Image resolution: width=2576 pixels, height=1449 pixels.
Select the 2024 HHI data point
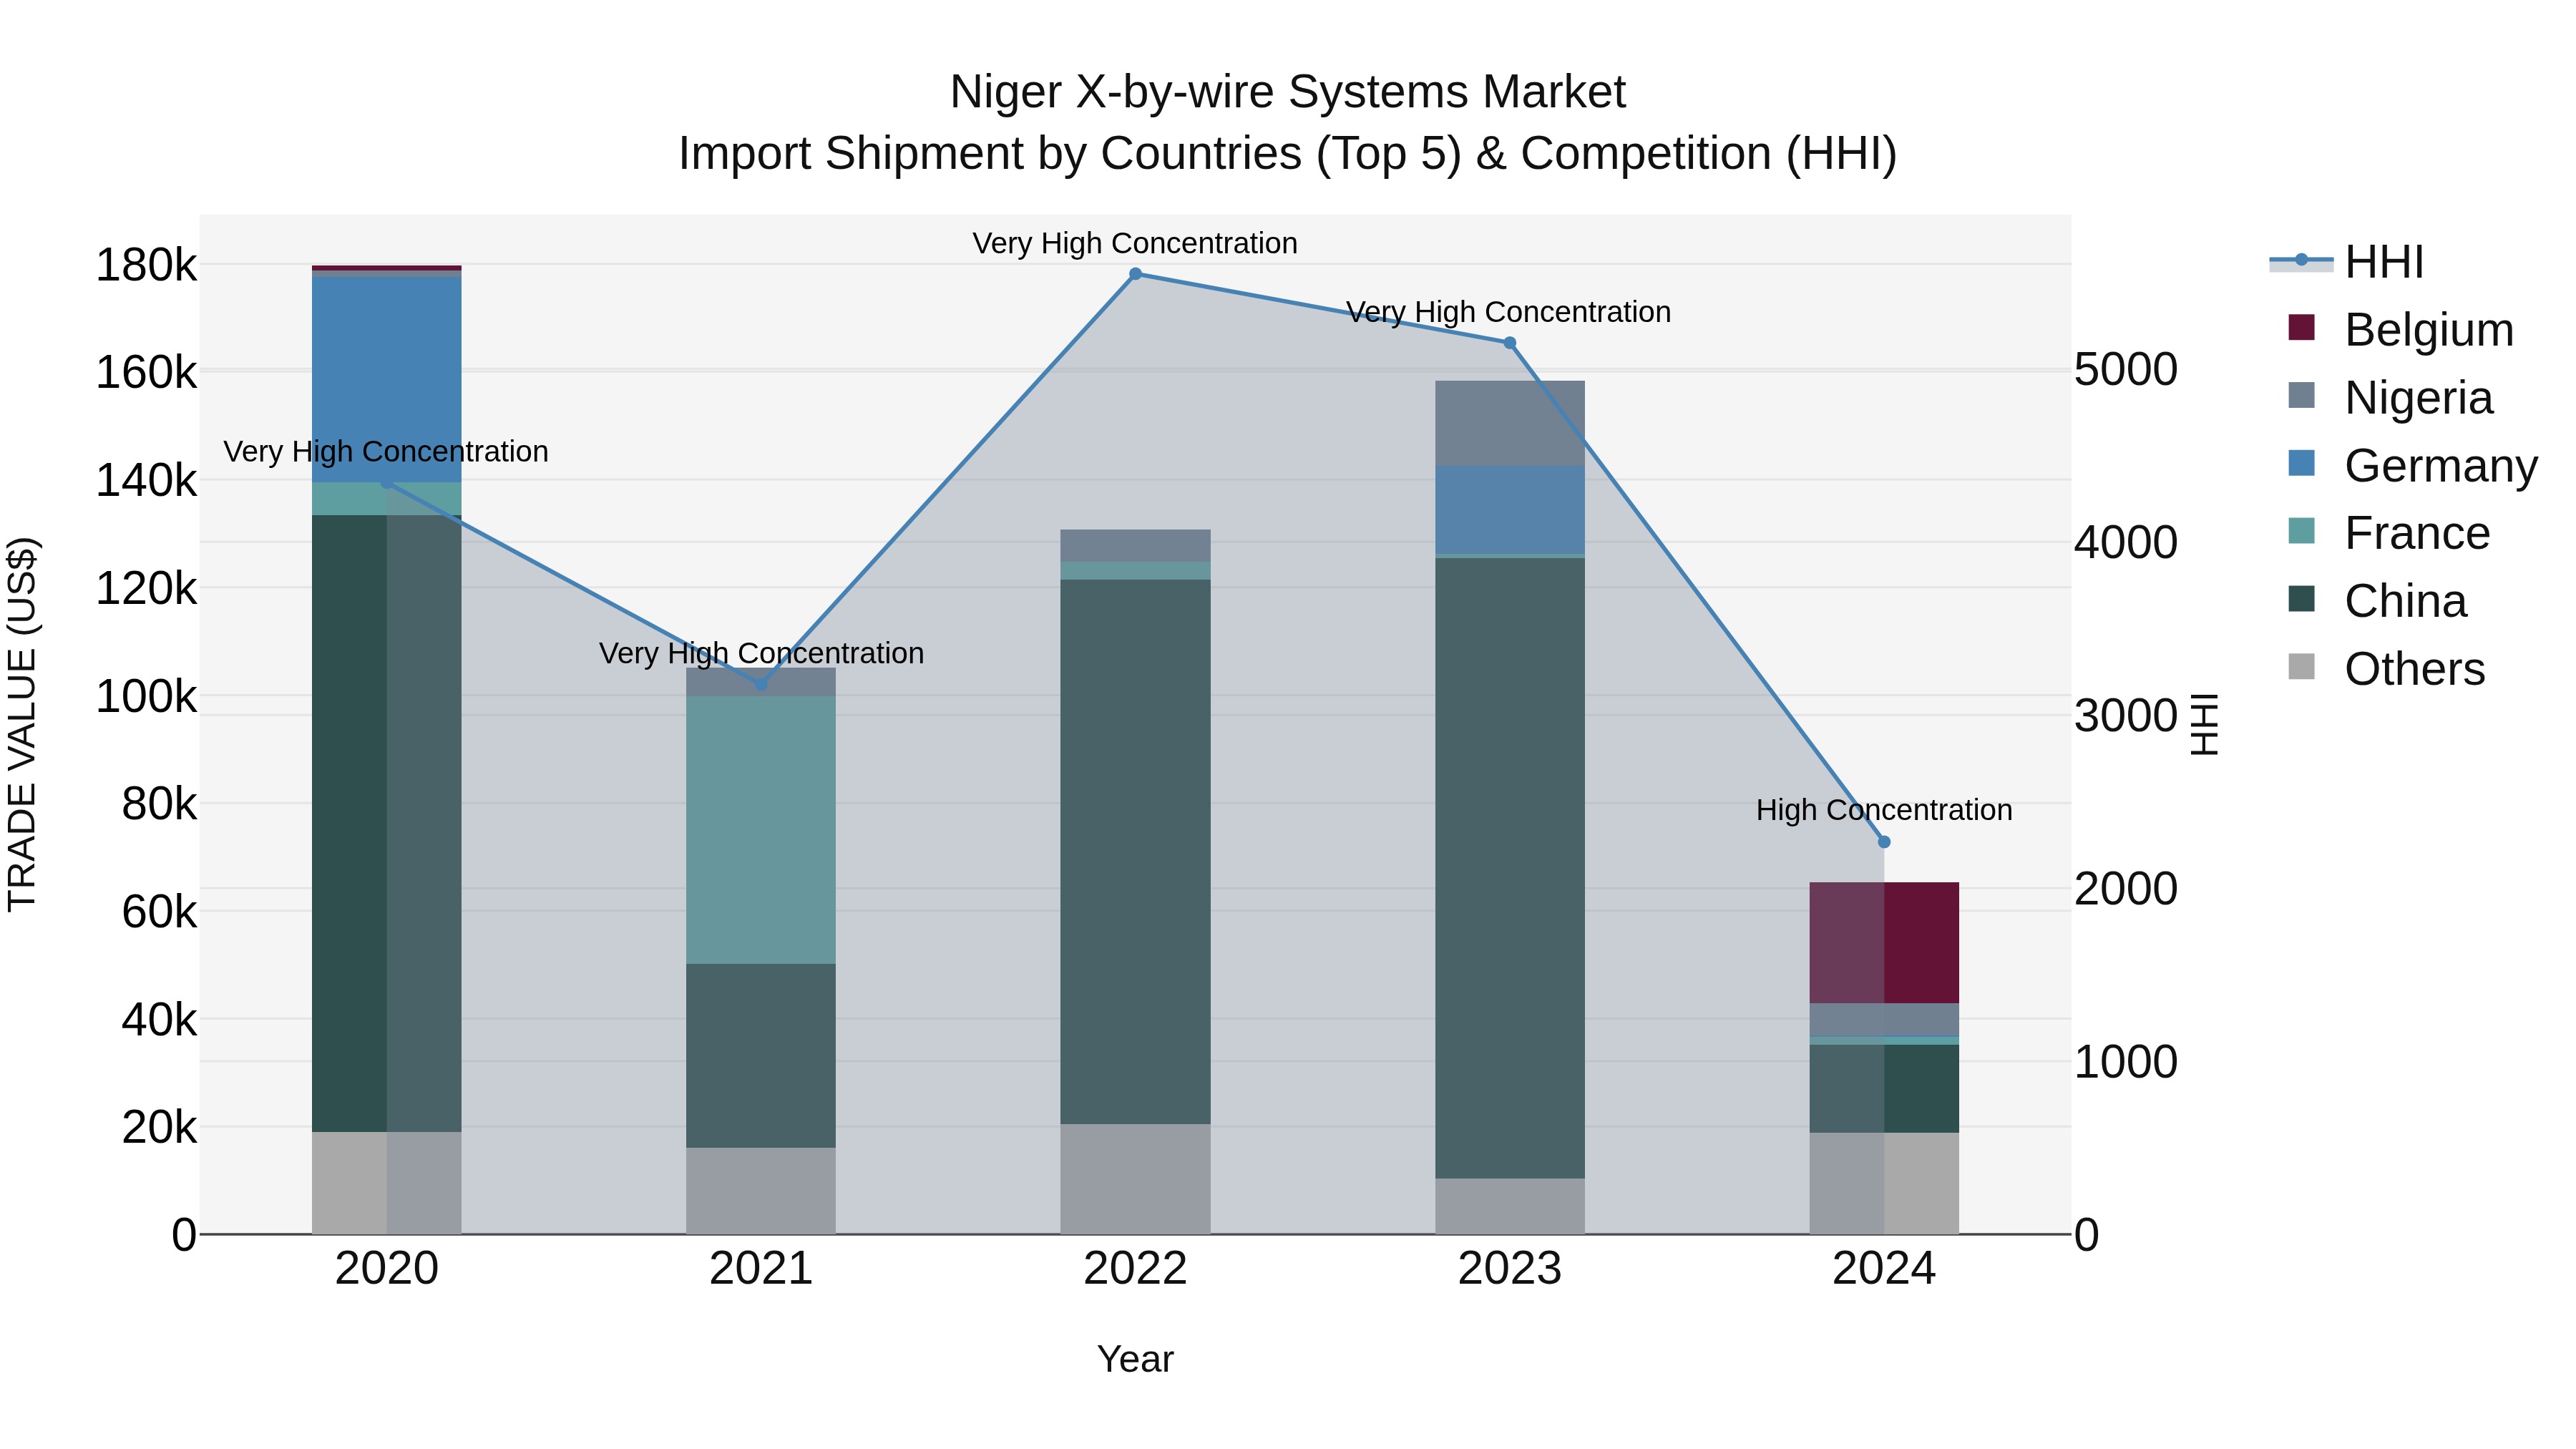click(1884, 842)
